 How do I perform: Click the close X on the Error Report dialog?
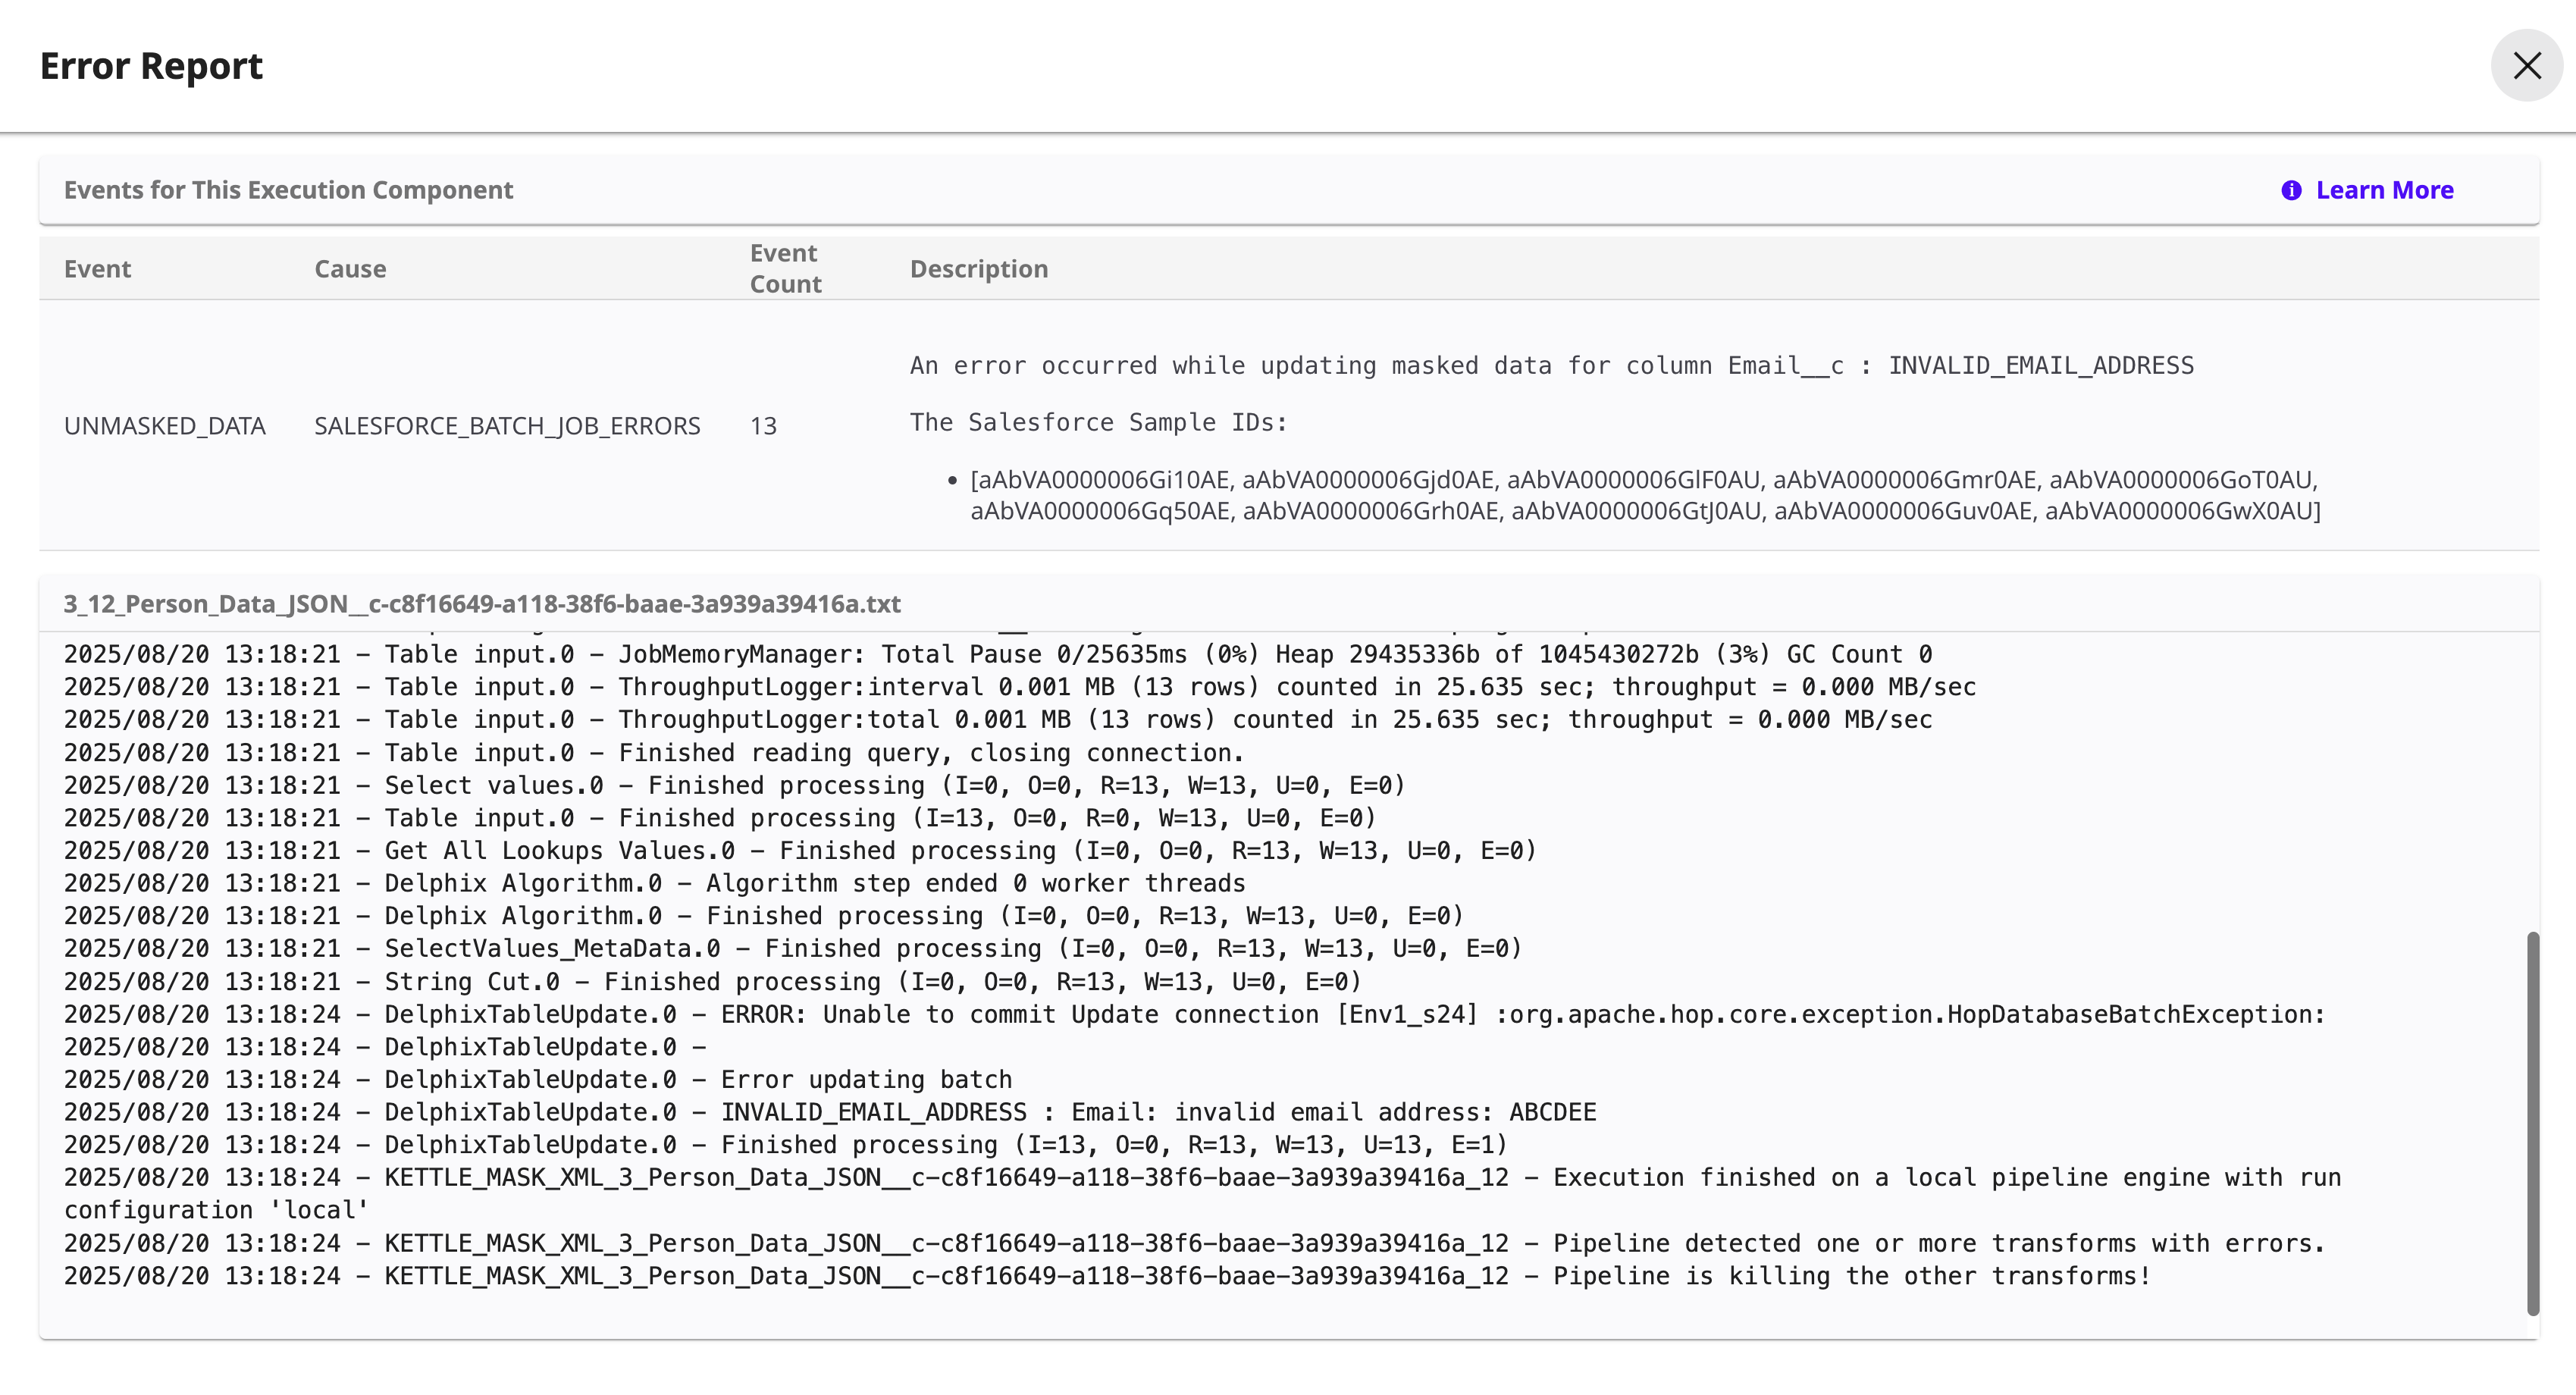(2527, 66)
